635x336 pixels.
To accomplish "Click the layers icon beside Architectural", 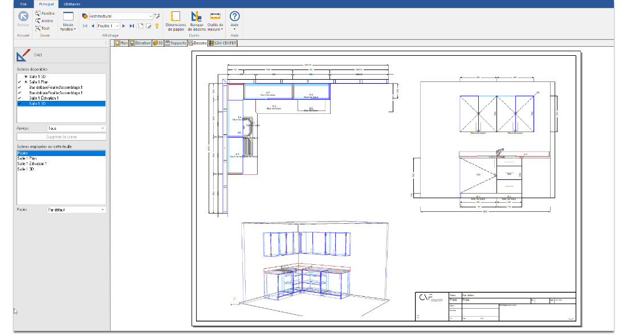I will point(84,16).
